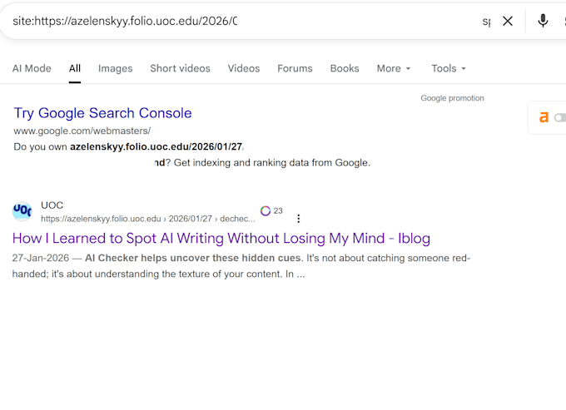Start voice search with the microphone icon
Image resolution: width=566 pixels, height=410 pixels.
(x=543, y=21)
